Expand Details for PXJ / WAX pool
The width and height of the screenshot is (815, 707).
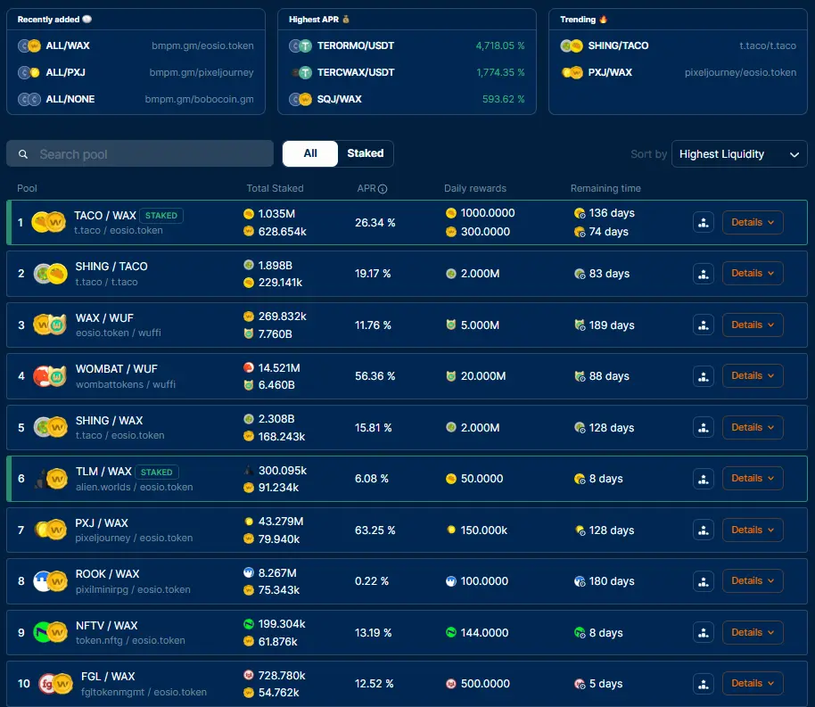[753, 530]
